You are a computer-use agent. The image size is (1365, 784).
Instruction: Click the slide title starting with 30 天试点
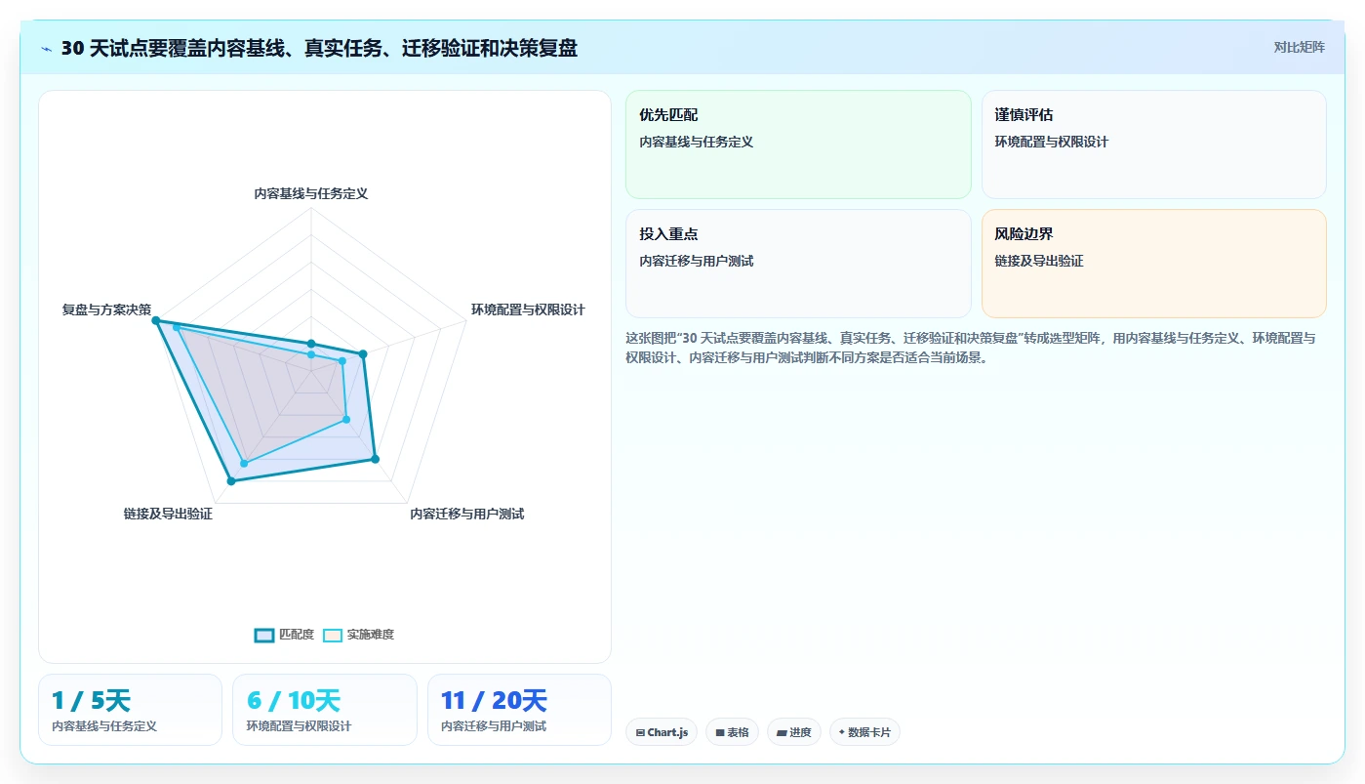coord(319,48)
